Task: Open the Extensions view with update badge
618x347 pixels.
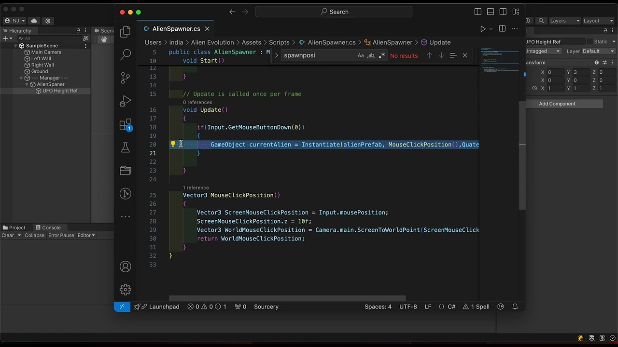Action: point(126,124)
